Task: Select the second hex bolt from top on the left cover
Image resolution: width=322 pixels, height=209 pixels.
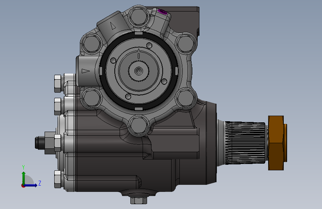Action: pyautogui.click(x=58, y=106)
